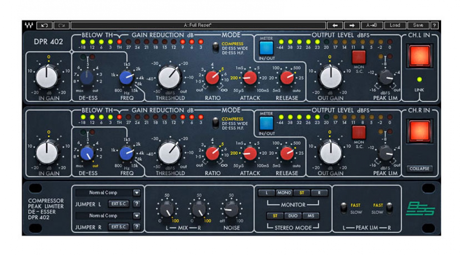This screenshot has height=255, width=460.
Task: Select MS stereo mode
Action: tap(311, 216)
